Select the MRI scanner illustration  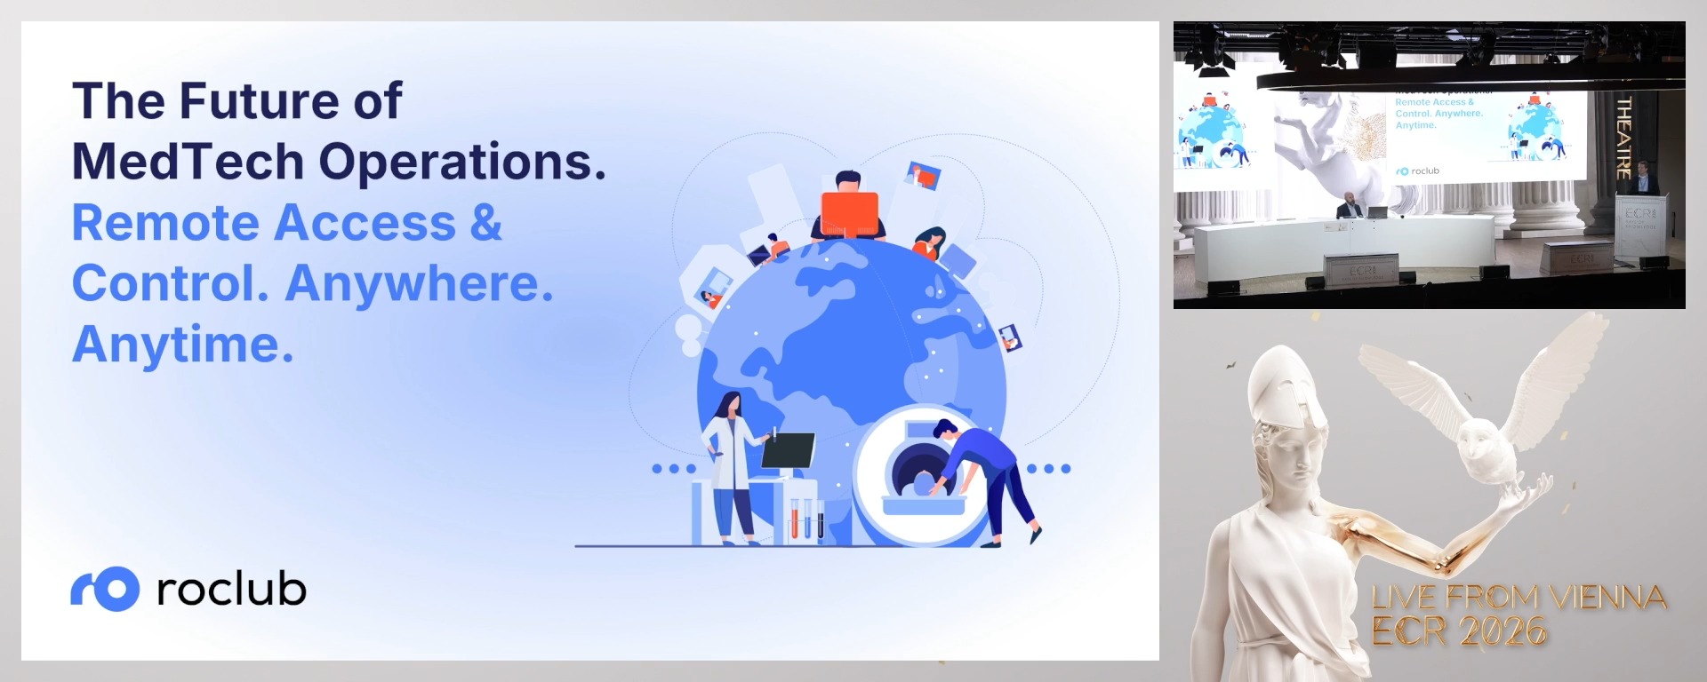click(914, 477)
